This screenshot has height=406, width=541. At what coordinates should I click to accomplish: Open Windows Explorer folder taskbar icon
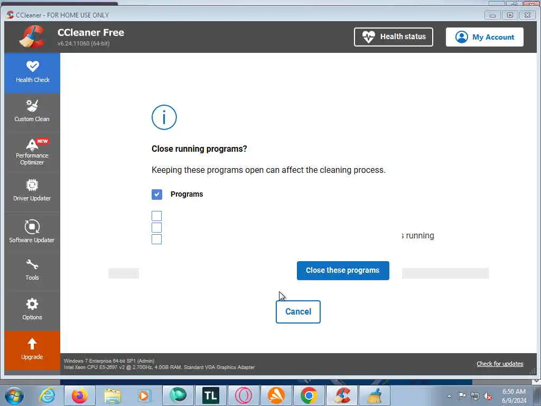(113, 395)
